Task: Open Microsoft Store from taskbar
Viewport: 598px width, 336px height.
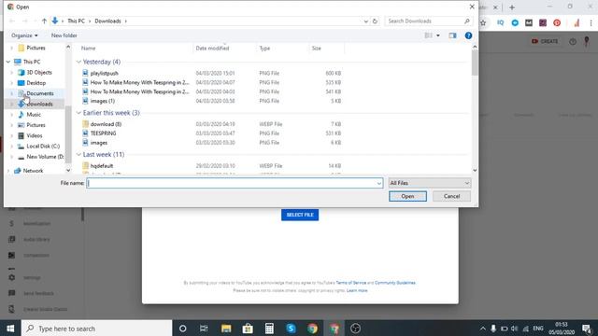Action: click(248, 329)
